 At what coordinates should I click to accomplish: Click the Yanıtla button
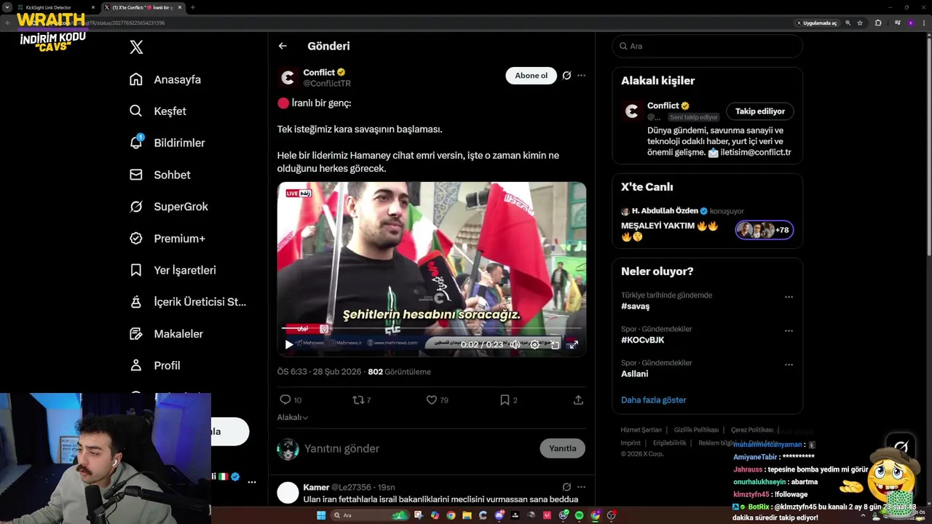coord(562,448)
